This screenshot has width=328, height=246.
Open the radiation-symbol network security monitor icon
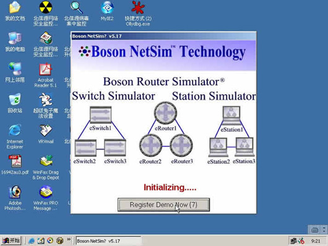[46, 14]
